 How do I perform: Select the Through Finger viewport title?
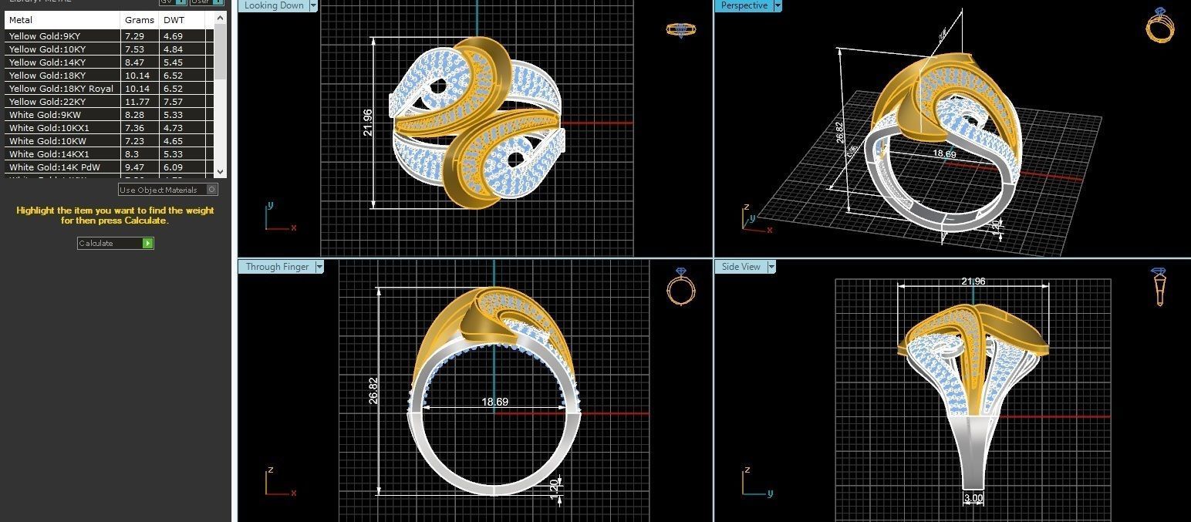pyautogui.click(x=277, y=267)
